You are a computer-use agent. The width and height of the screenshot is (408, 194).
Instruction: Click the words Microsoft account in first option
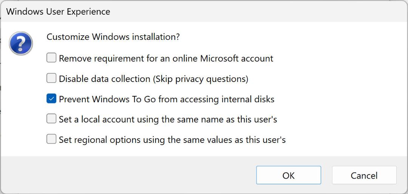(x=236, y=58)
